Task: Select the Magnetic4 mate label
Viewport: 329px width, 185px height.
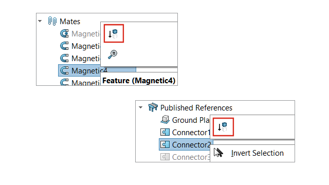Action: coord(89,71)
